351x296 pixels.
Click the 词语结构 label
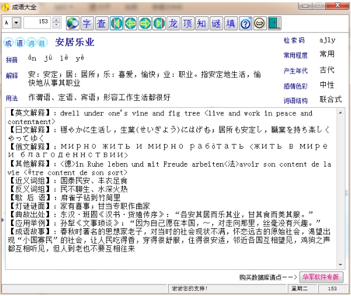pos(296,101)
